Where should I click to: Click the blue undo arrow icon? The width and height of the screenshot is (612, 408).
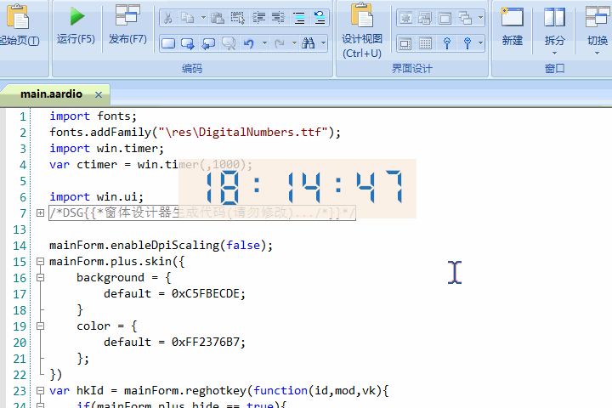(249, 42)
